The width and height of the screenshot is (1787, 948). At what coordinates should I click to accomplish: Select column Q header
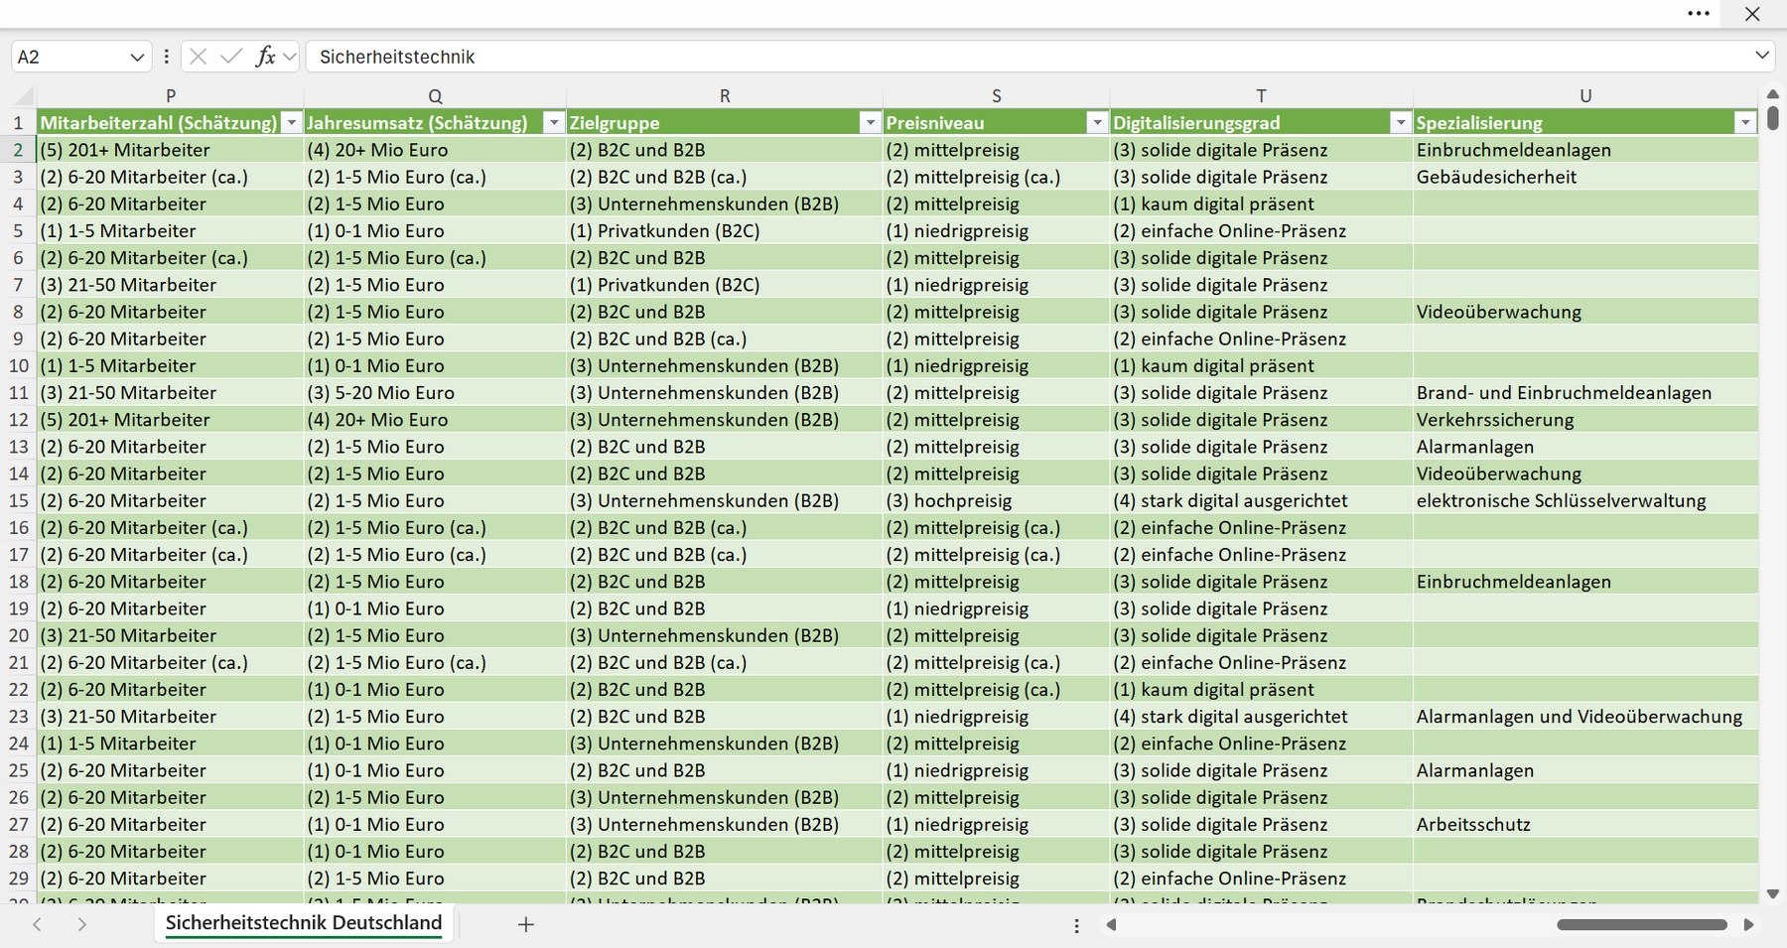[435, 96]
